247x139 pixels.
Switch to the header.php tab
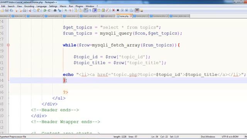click(35, 16)
